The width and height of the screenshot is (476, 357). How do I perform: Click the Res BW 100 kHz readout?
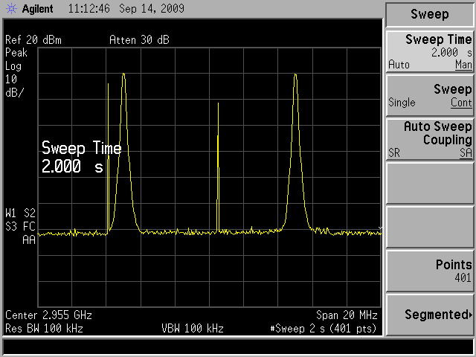44,329
